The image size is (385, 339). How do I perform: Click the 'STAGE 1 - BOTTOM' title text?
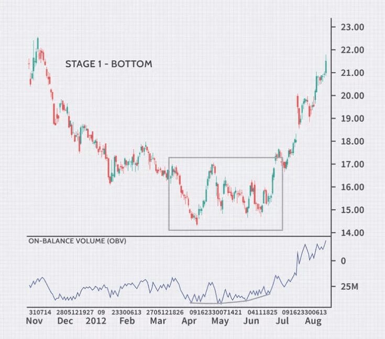coord(109,64)
